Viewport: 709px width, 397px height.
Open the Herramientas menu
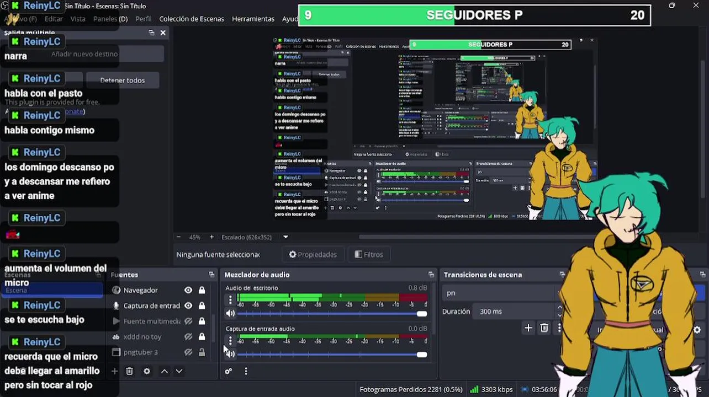click(253, 19)
